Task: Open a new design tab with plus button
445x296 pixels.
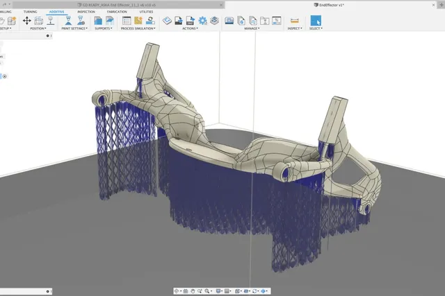Action: 442,5
